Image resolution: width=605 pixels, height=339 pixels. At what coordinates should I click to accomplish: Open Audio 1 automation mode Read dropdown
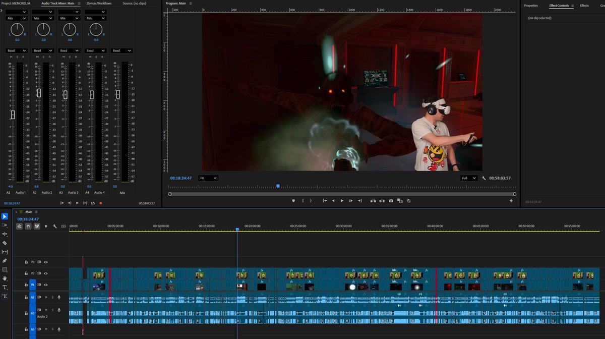(17, 50)
